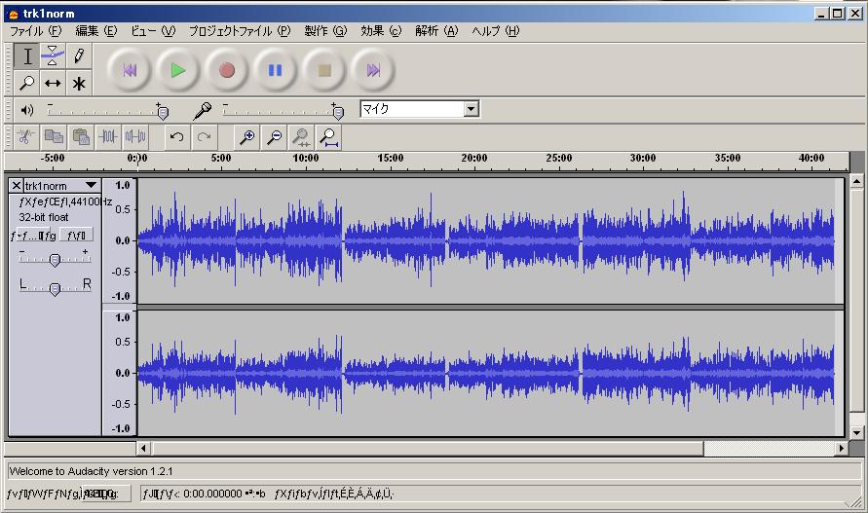Click the upper channel waveform at 20:00

[474, 240]
